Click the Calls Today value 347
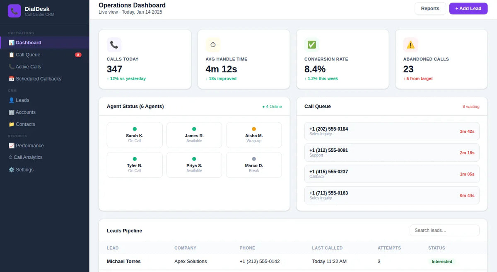Viewport: 497px width, 272px height. pyautogui.click(x=115, y=69)
